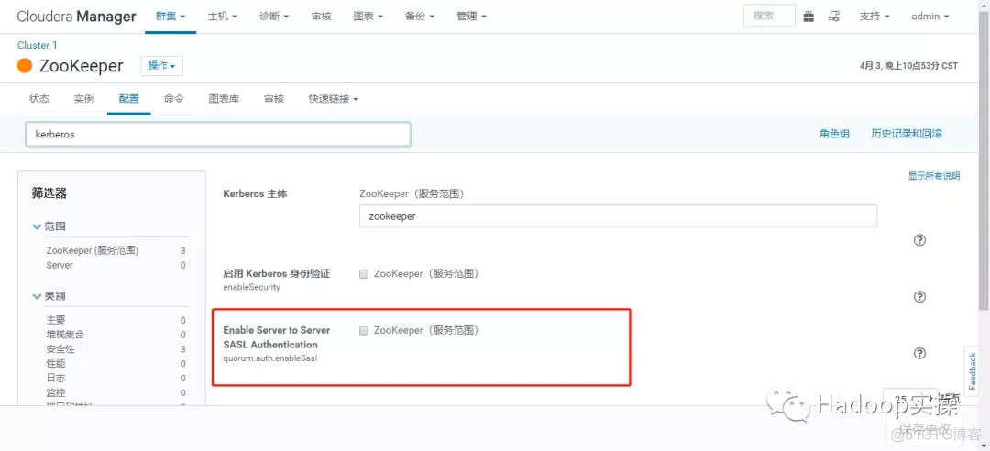This screenshot has width=990, height=451.
Task: Click the enableSecurity property name
Action: 251,288
